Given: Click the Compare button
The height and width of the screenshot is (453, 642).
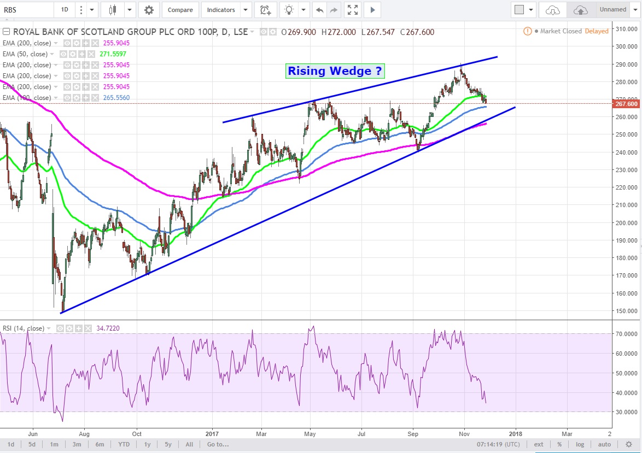Looking at the screenshot, I should tap(180, 10).
